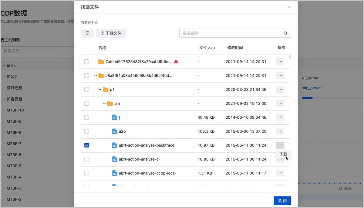
Task: Choose 下载 from the popup menu
Action: [x=283, y=154]
